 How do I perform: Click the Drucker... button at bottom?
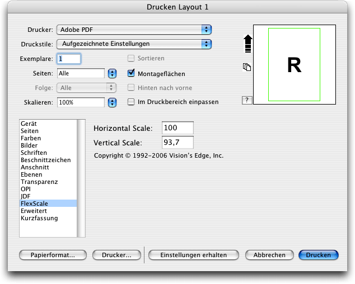(x=116, y=255)
